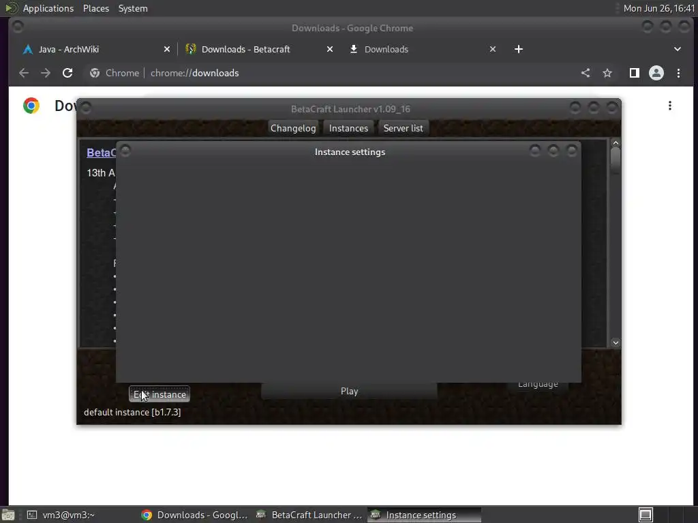
Task: Expand Chrome tab search chevron
Action: click(678, 49)
